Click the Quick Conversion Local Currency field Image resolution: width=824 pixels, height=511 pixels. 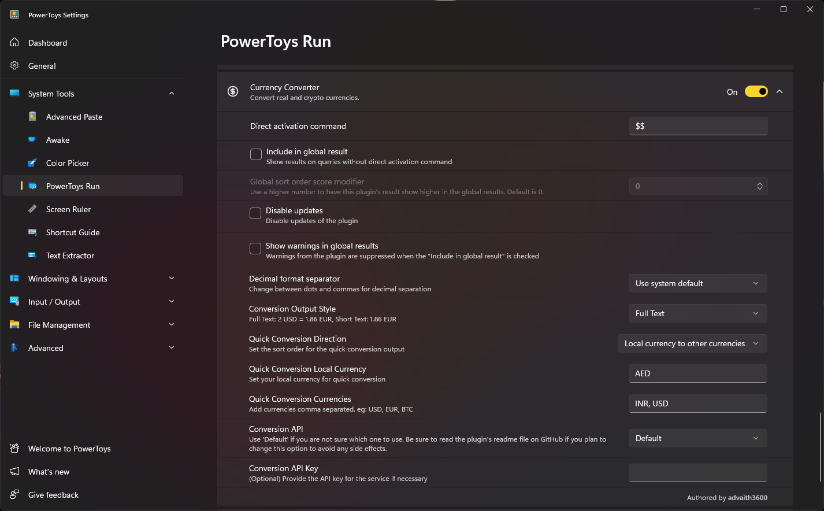tap(697, 373)
